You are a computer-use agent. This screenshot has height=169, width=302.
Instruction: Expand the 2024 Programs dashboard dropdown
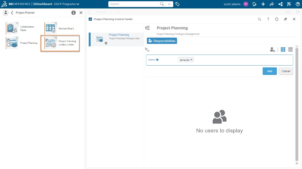point(78,4)
